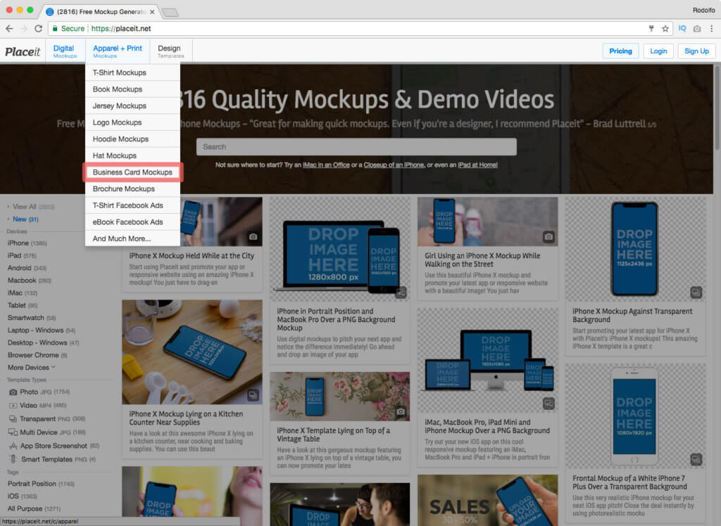Follow the iMac in an Office link

tap(326, 165)
